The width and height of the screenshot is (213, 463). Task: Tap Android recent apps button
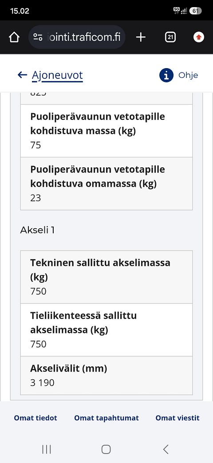tap(47, 449)
